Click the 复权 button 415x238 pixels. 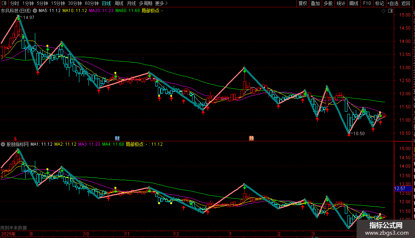[303, 3]
